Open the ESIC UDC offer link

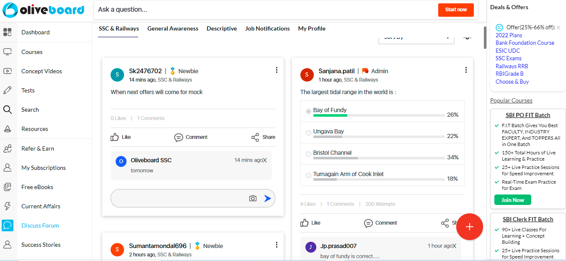[508, 51]
